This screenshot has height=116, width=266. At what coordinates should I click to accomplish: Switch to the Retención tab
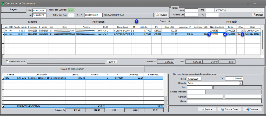(232, 22)
